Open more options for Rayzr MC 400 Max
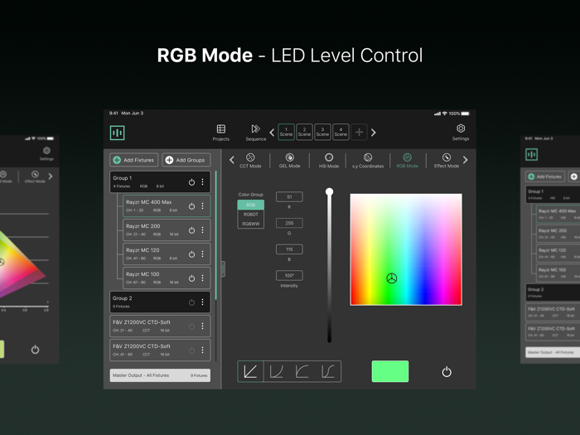The height and width of the screenshot is (435, 580). [x=202, y=206]
